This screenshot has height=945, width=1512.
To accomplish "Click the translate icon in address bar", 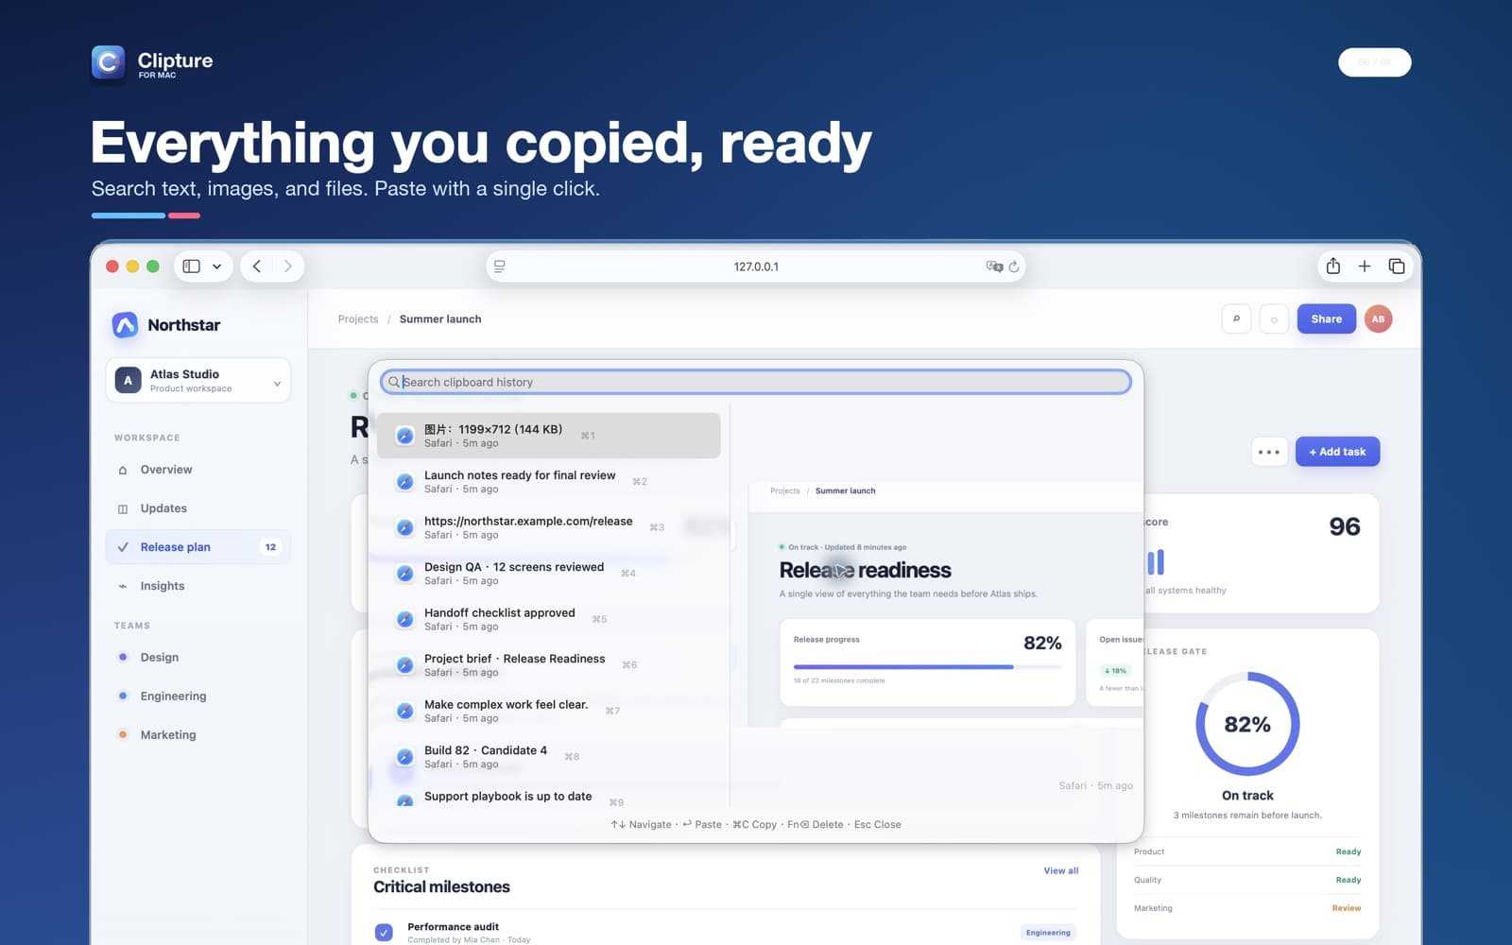I will point(994,266).
